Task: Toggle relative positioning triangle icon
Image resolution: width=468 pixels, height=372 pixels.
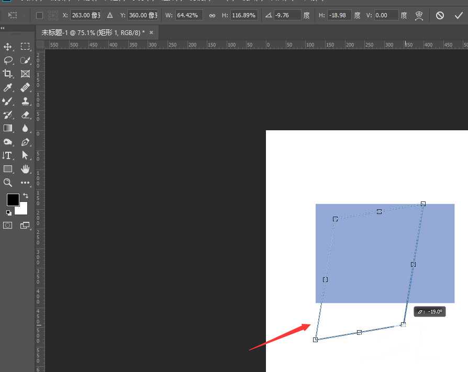Action: point(110,15)
